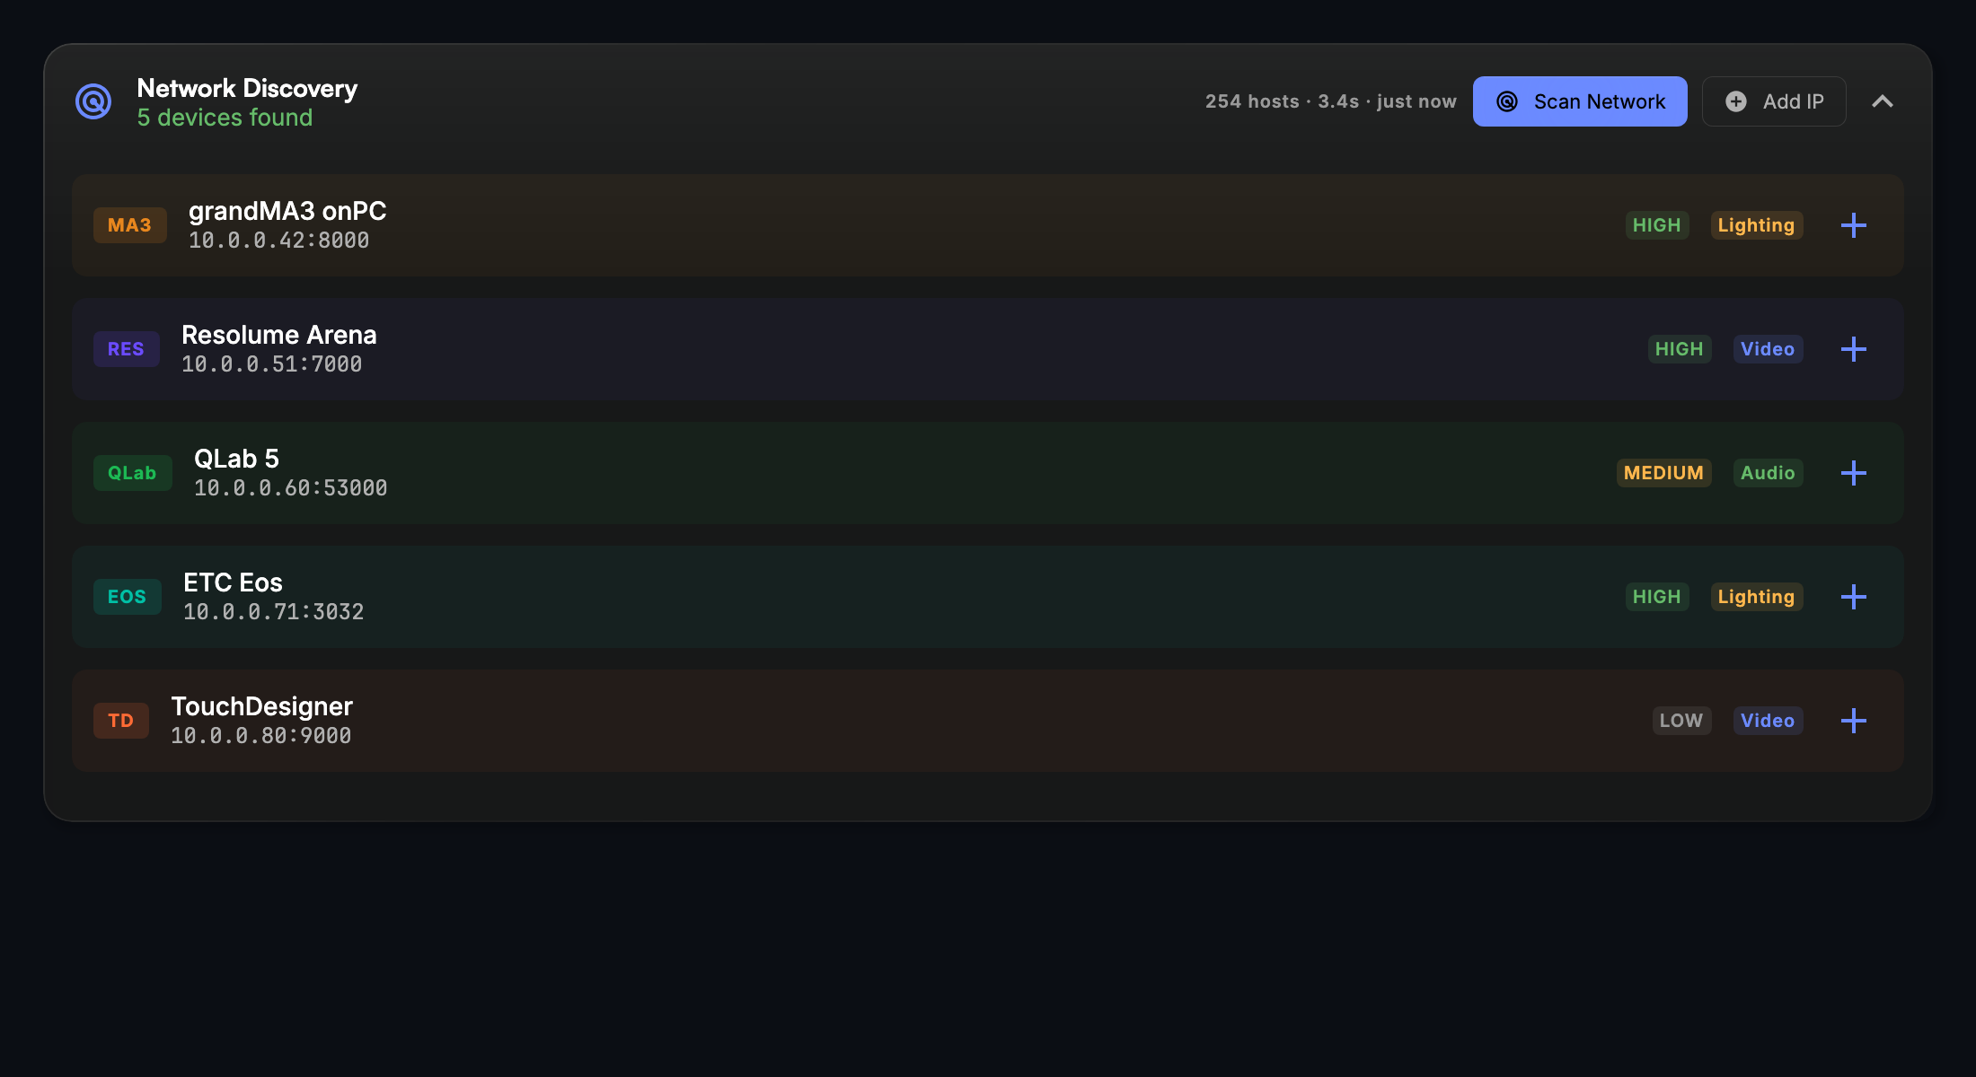Viewport: 1976px width, 1077px height.
Task: Click the 5 devices found status text
Action: [x=225, y=118]
